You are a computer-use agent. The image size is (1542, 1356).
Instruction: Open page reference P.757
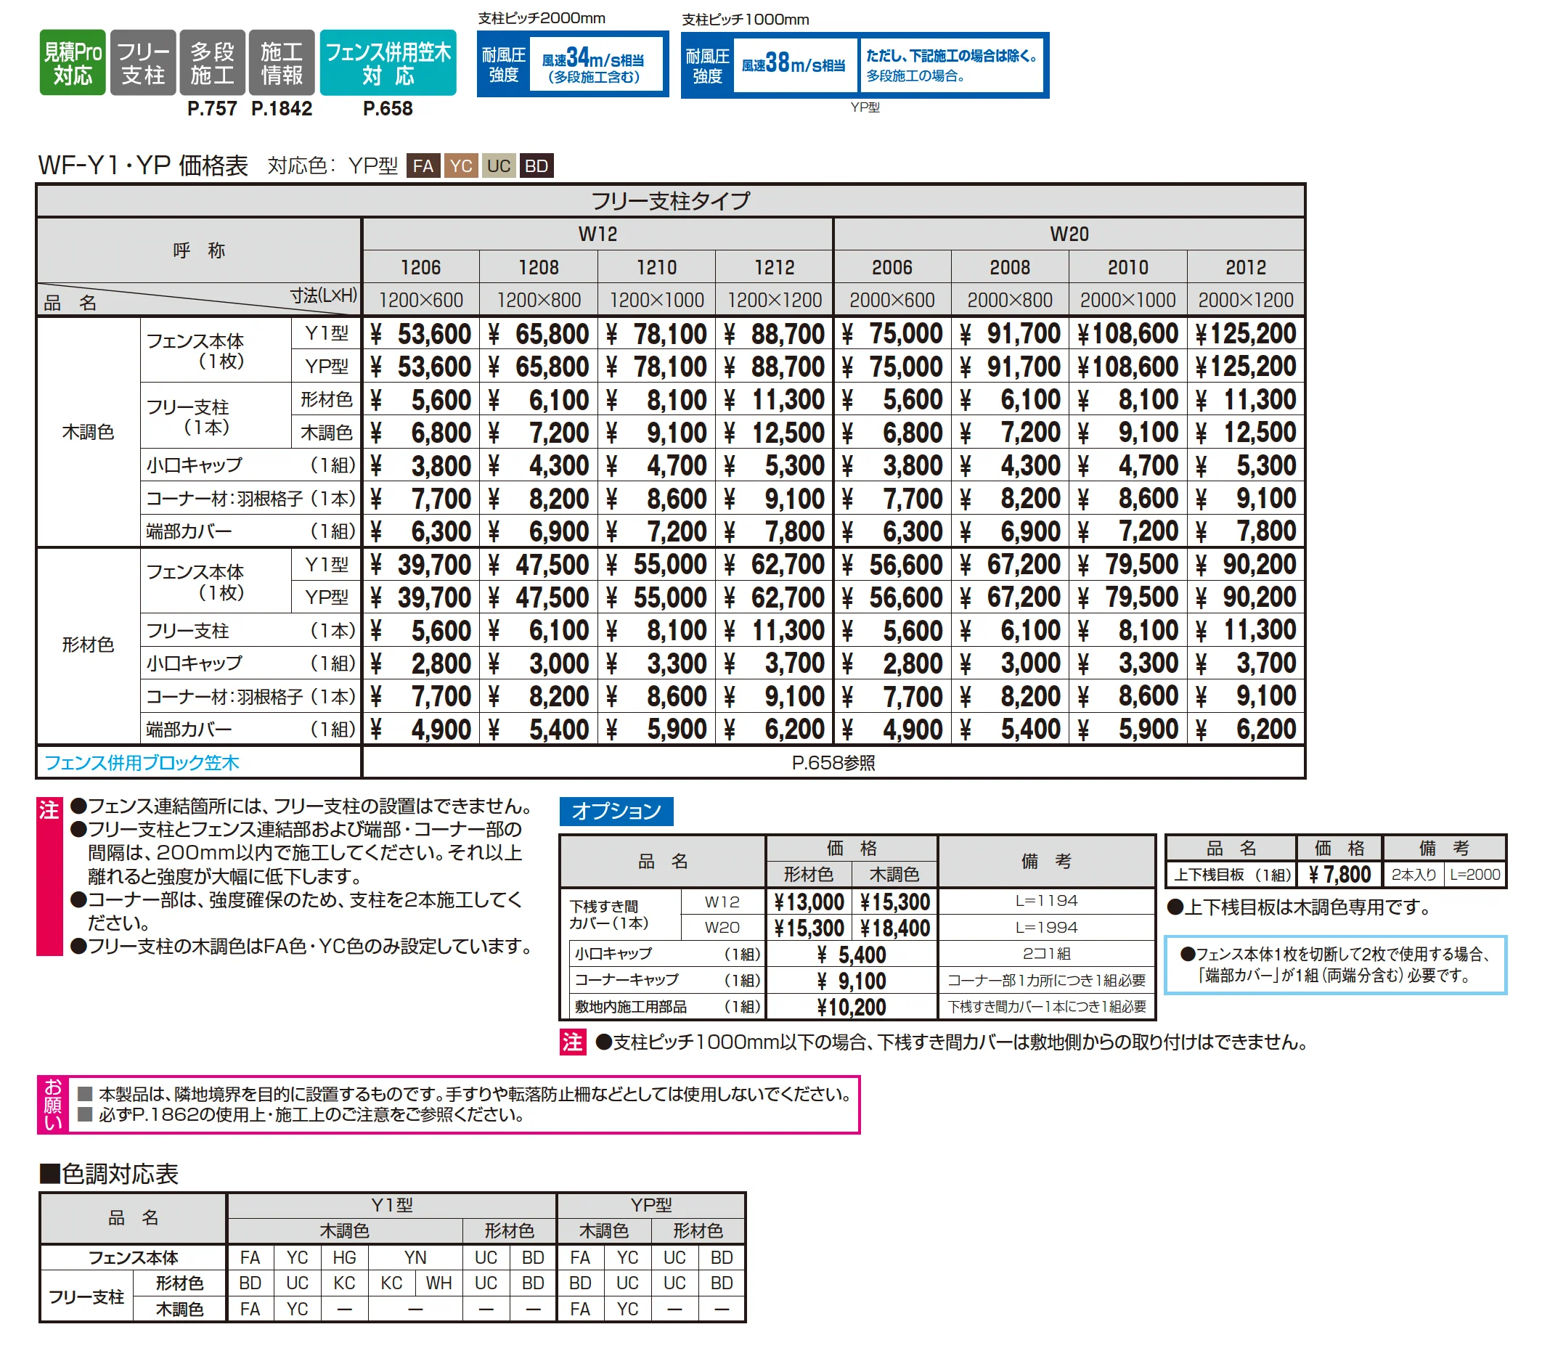click(212, 109)
